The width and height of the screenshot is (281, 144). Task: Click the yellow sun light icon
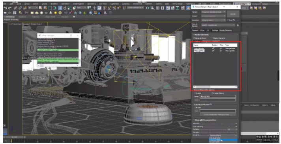[x=56, y=13]
